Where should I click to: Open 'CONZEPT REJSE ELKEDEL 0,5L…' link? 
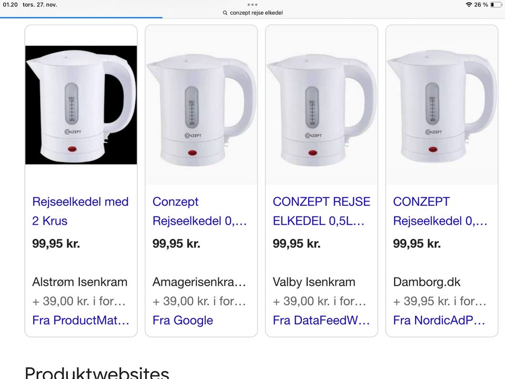tap(321, 211)
